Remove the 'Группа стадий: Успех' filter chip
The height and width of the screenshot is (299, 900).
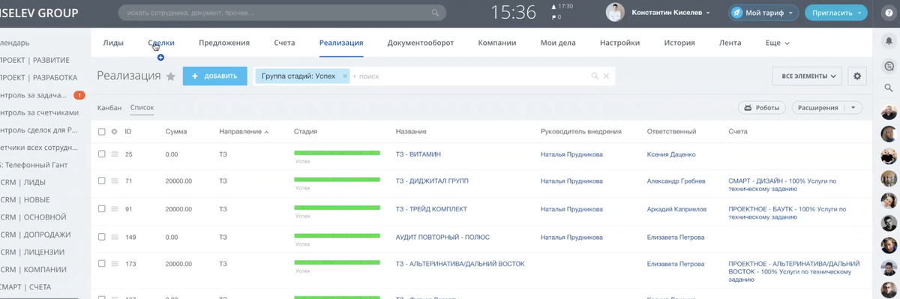[345, 76]
